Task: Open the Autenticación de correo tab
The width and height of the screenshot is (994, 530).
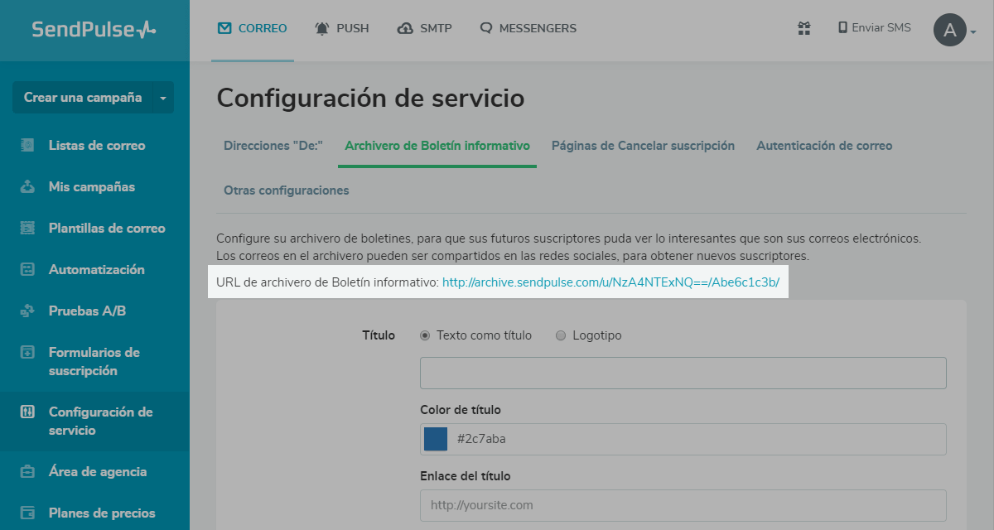Action: point(824,146)
